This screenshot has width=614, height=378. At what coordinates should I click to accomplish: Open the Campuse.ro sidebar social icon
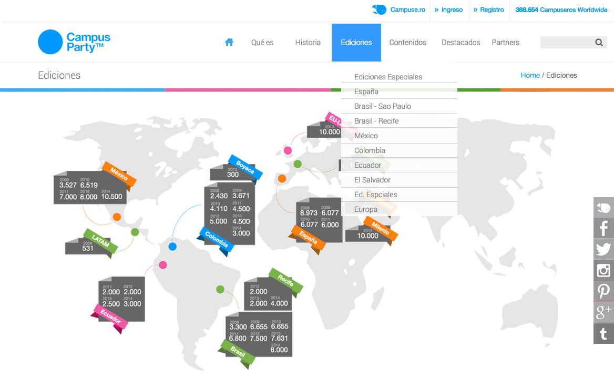tap(603, 208)
